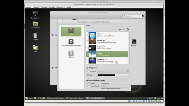Open the Monitor item in system settings window

(x=134, y=43)
